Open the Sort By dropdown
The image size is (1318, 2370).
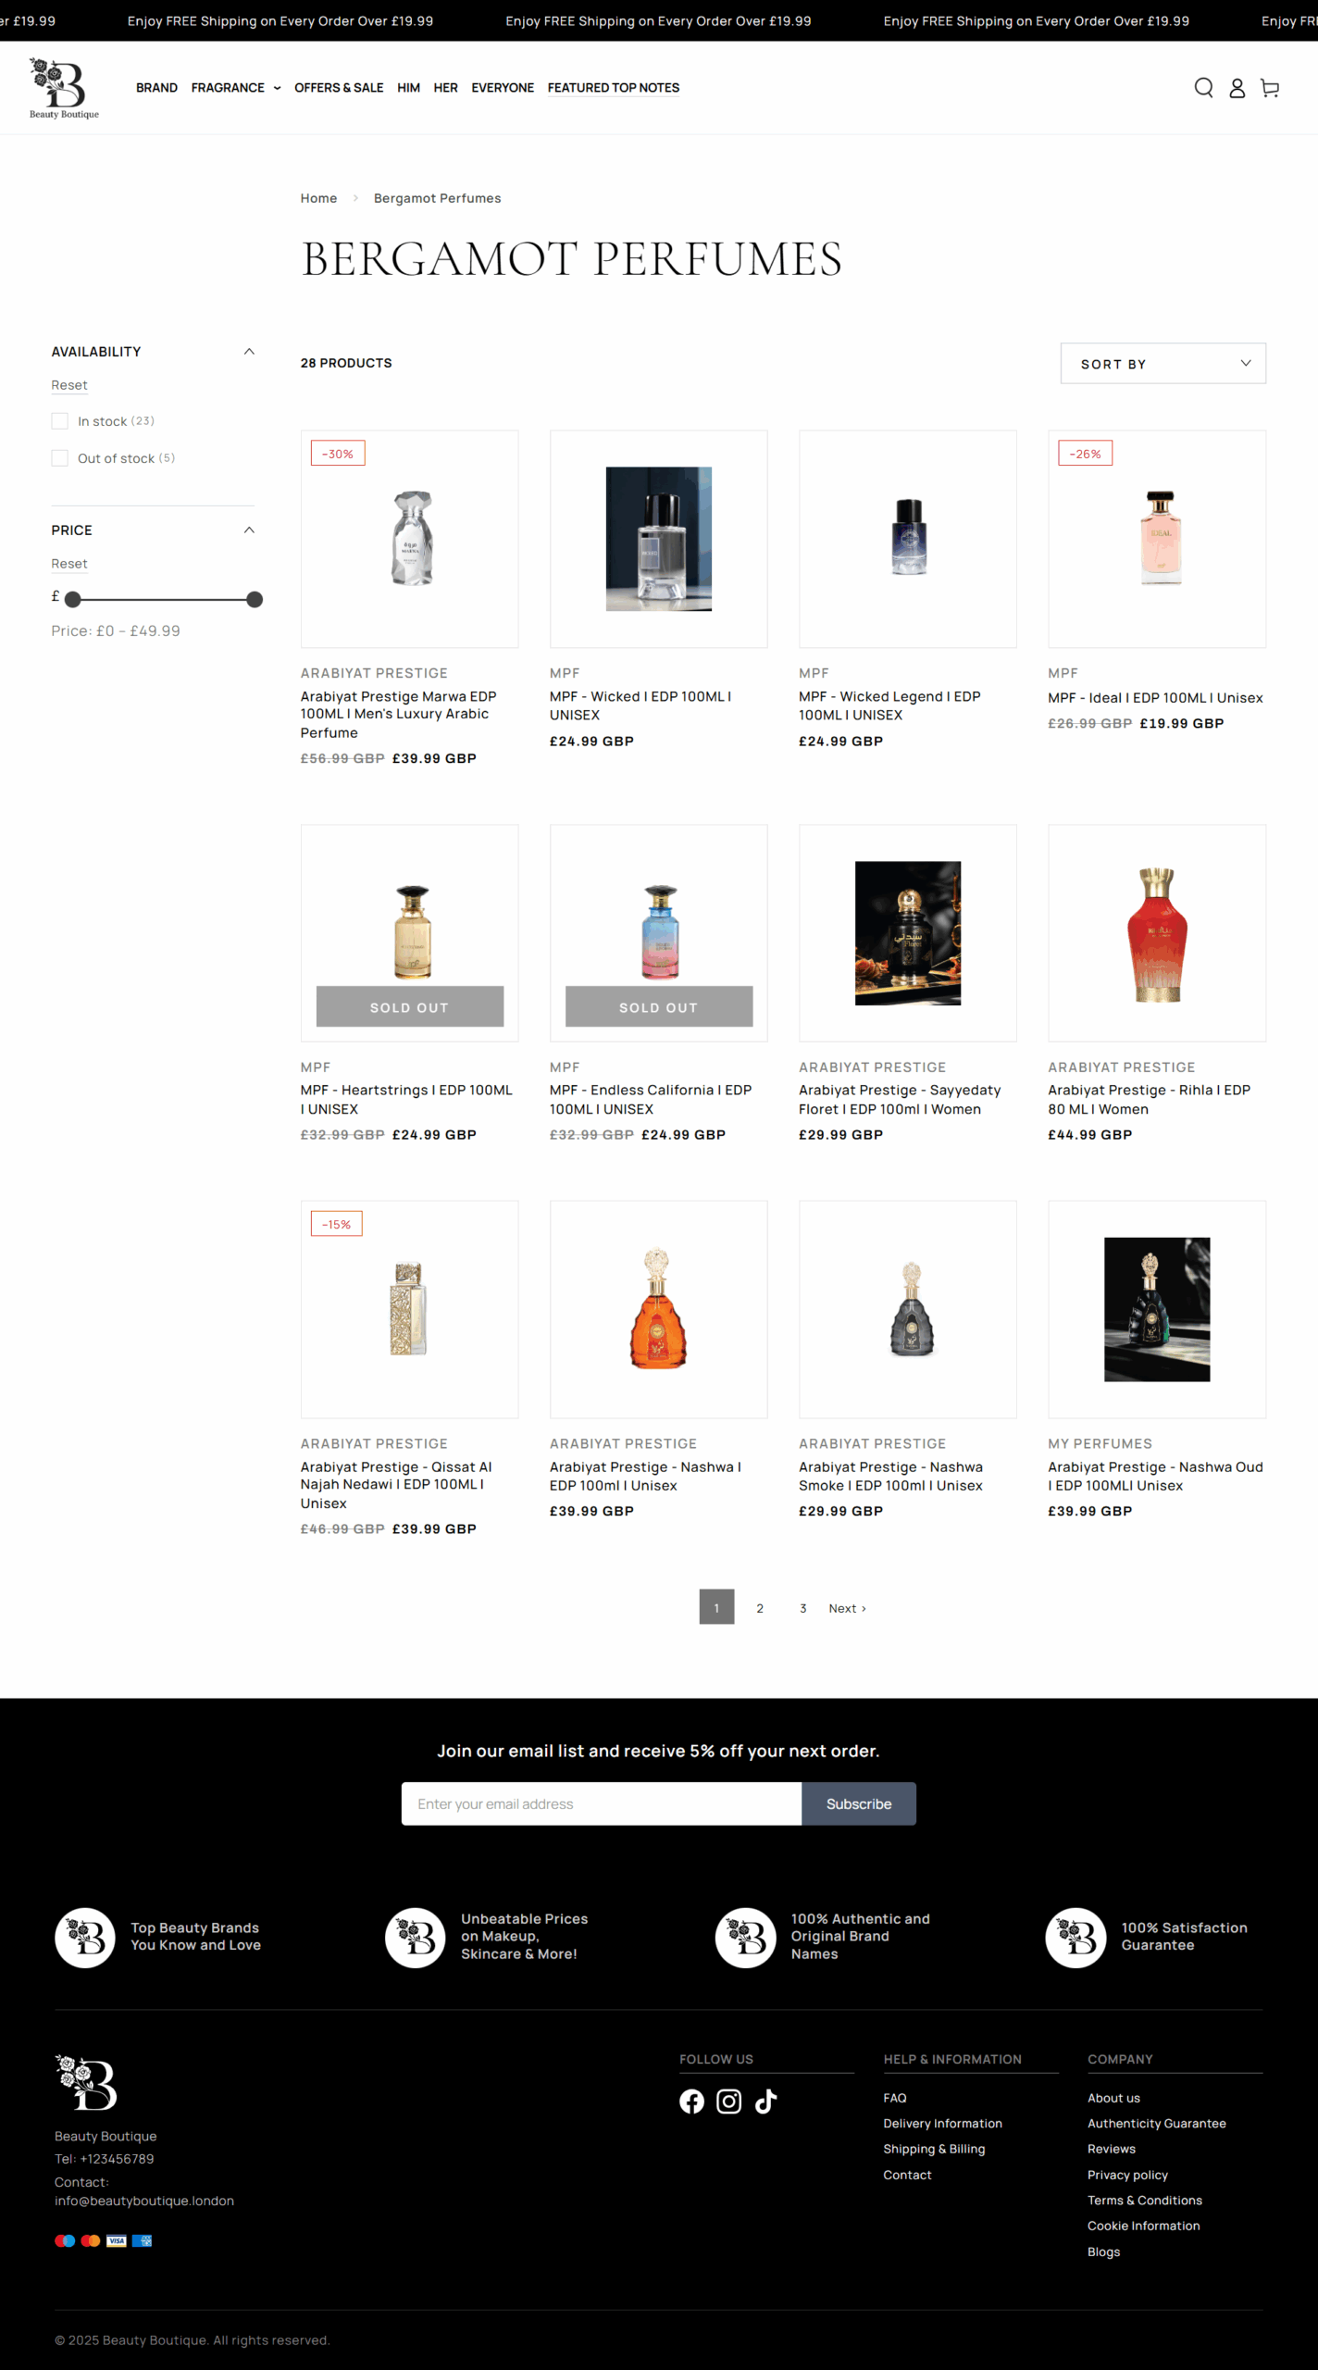1163,364
